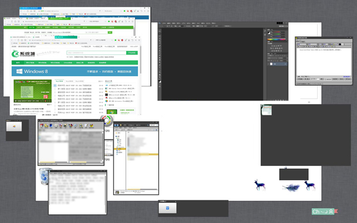Select the highlighted folder in the Explorer tree
The width and height of the screenshot is (357, 223).
pyautogui.click(x=120, y=149)
